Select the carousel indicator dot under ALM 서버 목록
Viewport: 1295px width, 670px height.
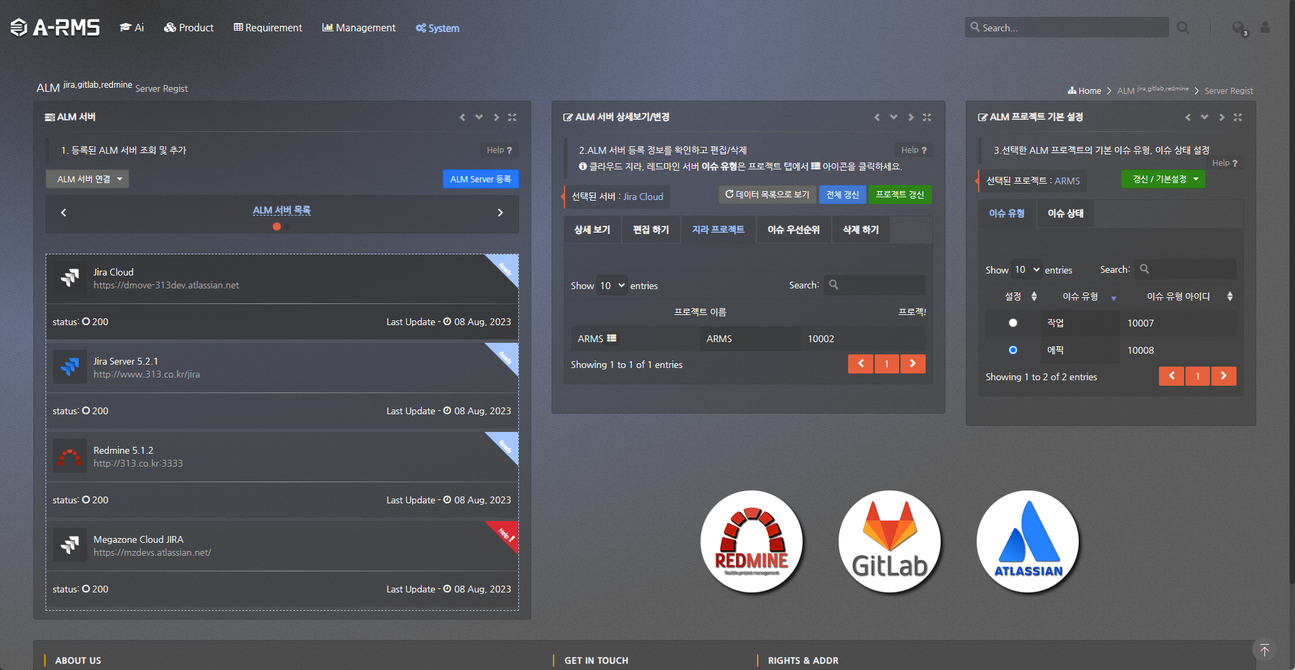[277, 227]
